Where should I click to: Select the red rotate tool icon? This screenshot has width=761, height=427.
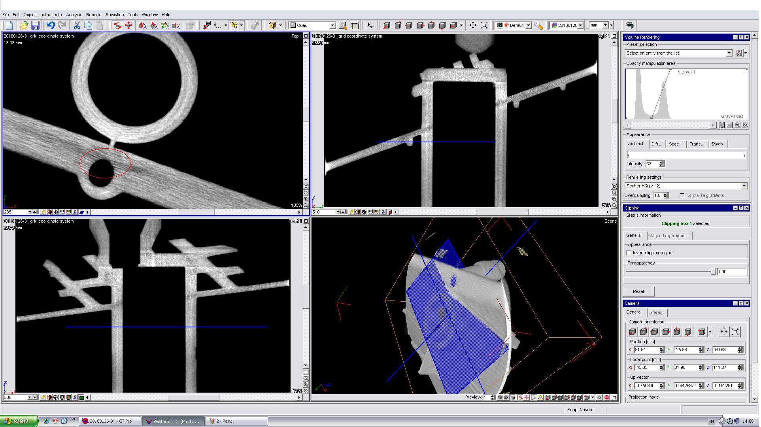click(x=117, y=25)
